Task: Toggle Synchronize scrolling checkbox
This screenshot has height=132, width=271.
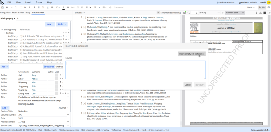Action: [x=158, y=13]
